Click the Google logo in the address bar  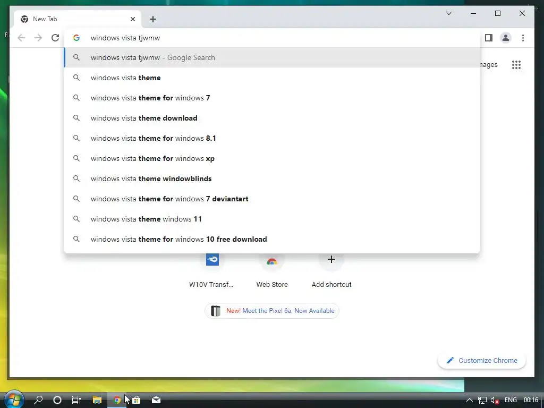point(76,38)
